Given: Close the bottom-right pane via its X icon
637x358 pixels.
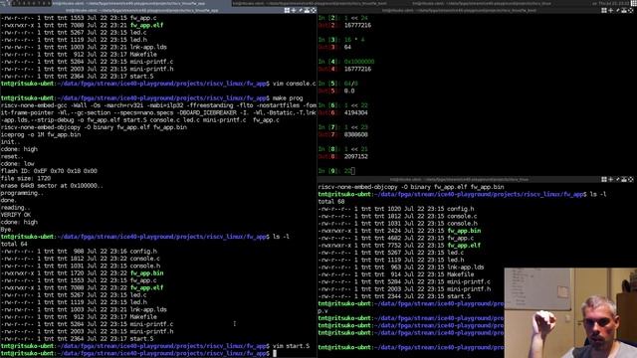Looking at the screenshot, I should tap(630, 179).
